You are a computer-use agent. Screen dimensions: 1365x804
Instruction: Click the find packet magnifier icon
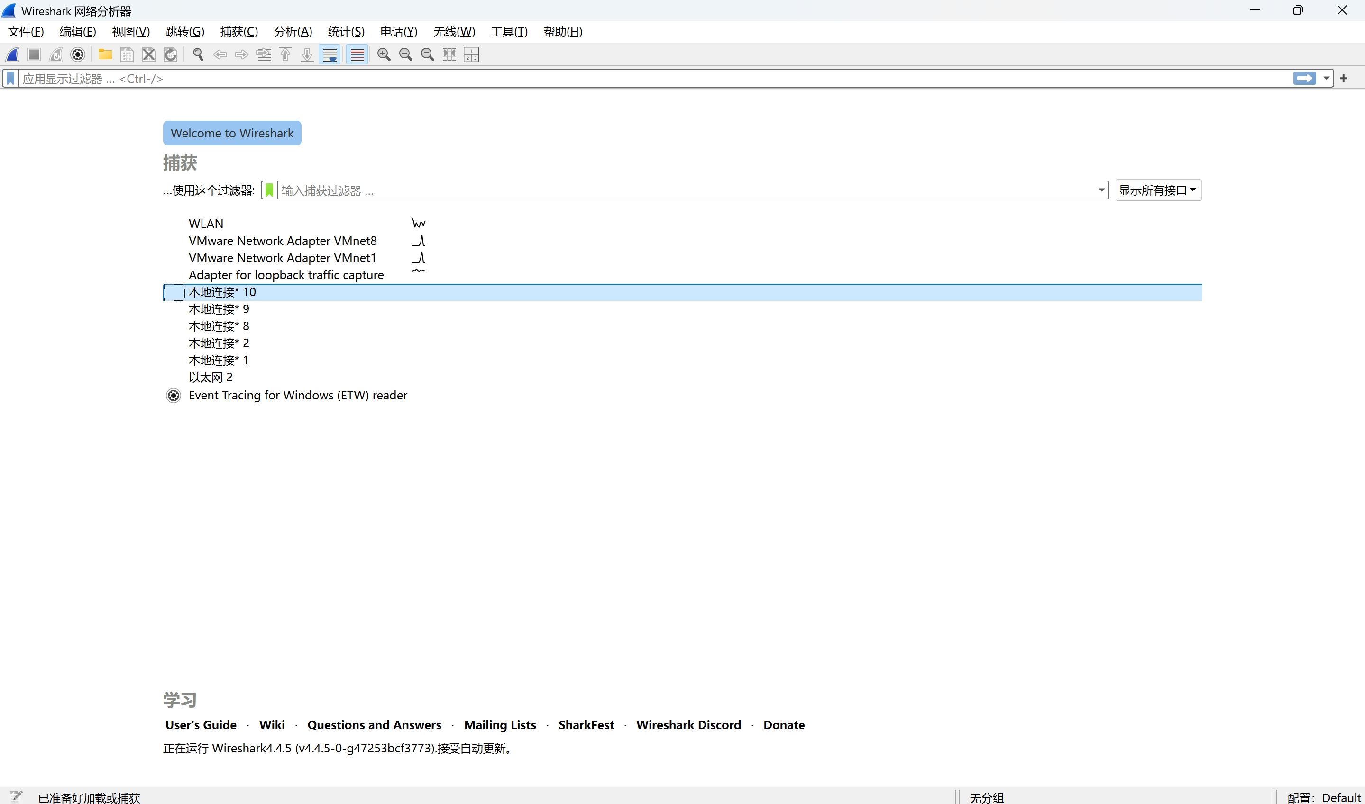click(x=198, y=54)
